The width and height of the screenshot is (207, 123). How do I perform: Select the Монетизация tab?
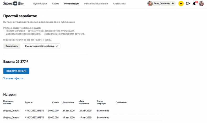pos(72,4)
